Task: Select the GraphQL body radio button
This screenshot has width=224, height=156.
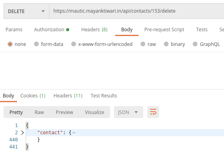Action: [x=195, y=44]
